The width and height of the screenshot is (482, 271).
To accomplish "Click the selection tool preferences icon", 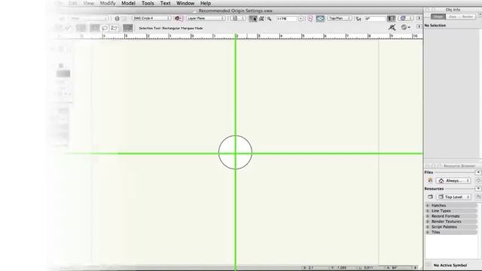I will (x=127, y=28).
